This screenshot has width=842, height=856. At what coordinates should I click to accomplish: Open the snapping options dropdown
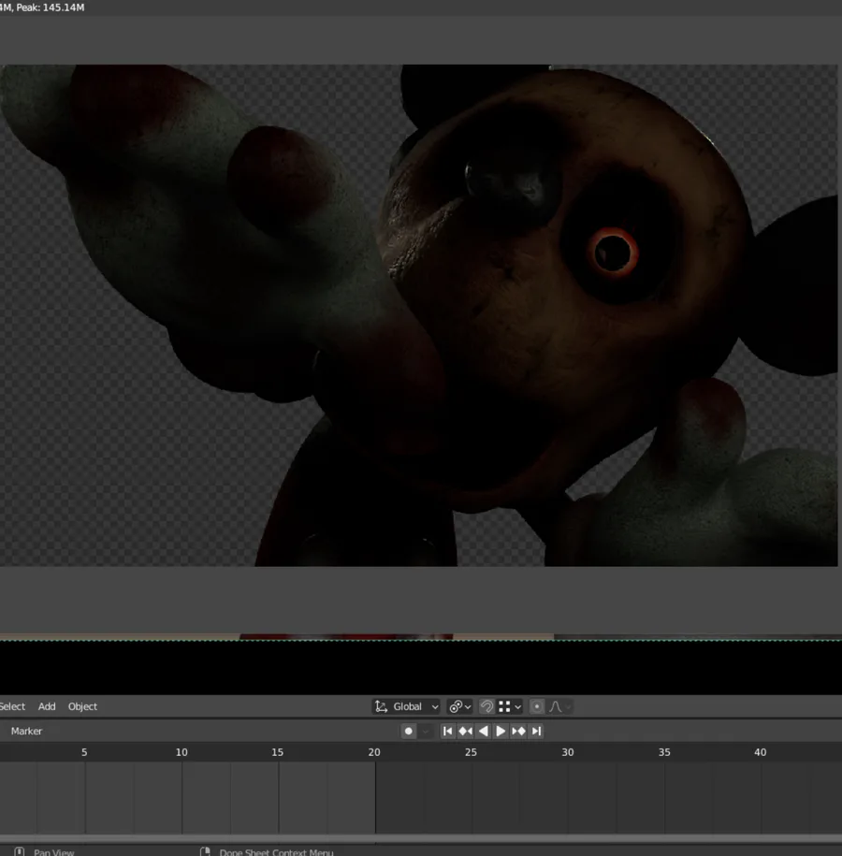(x=510, y=706)
